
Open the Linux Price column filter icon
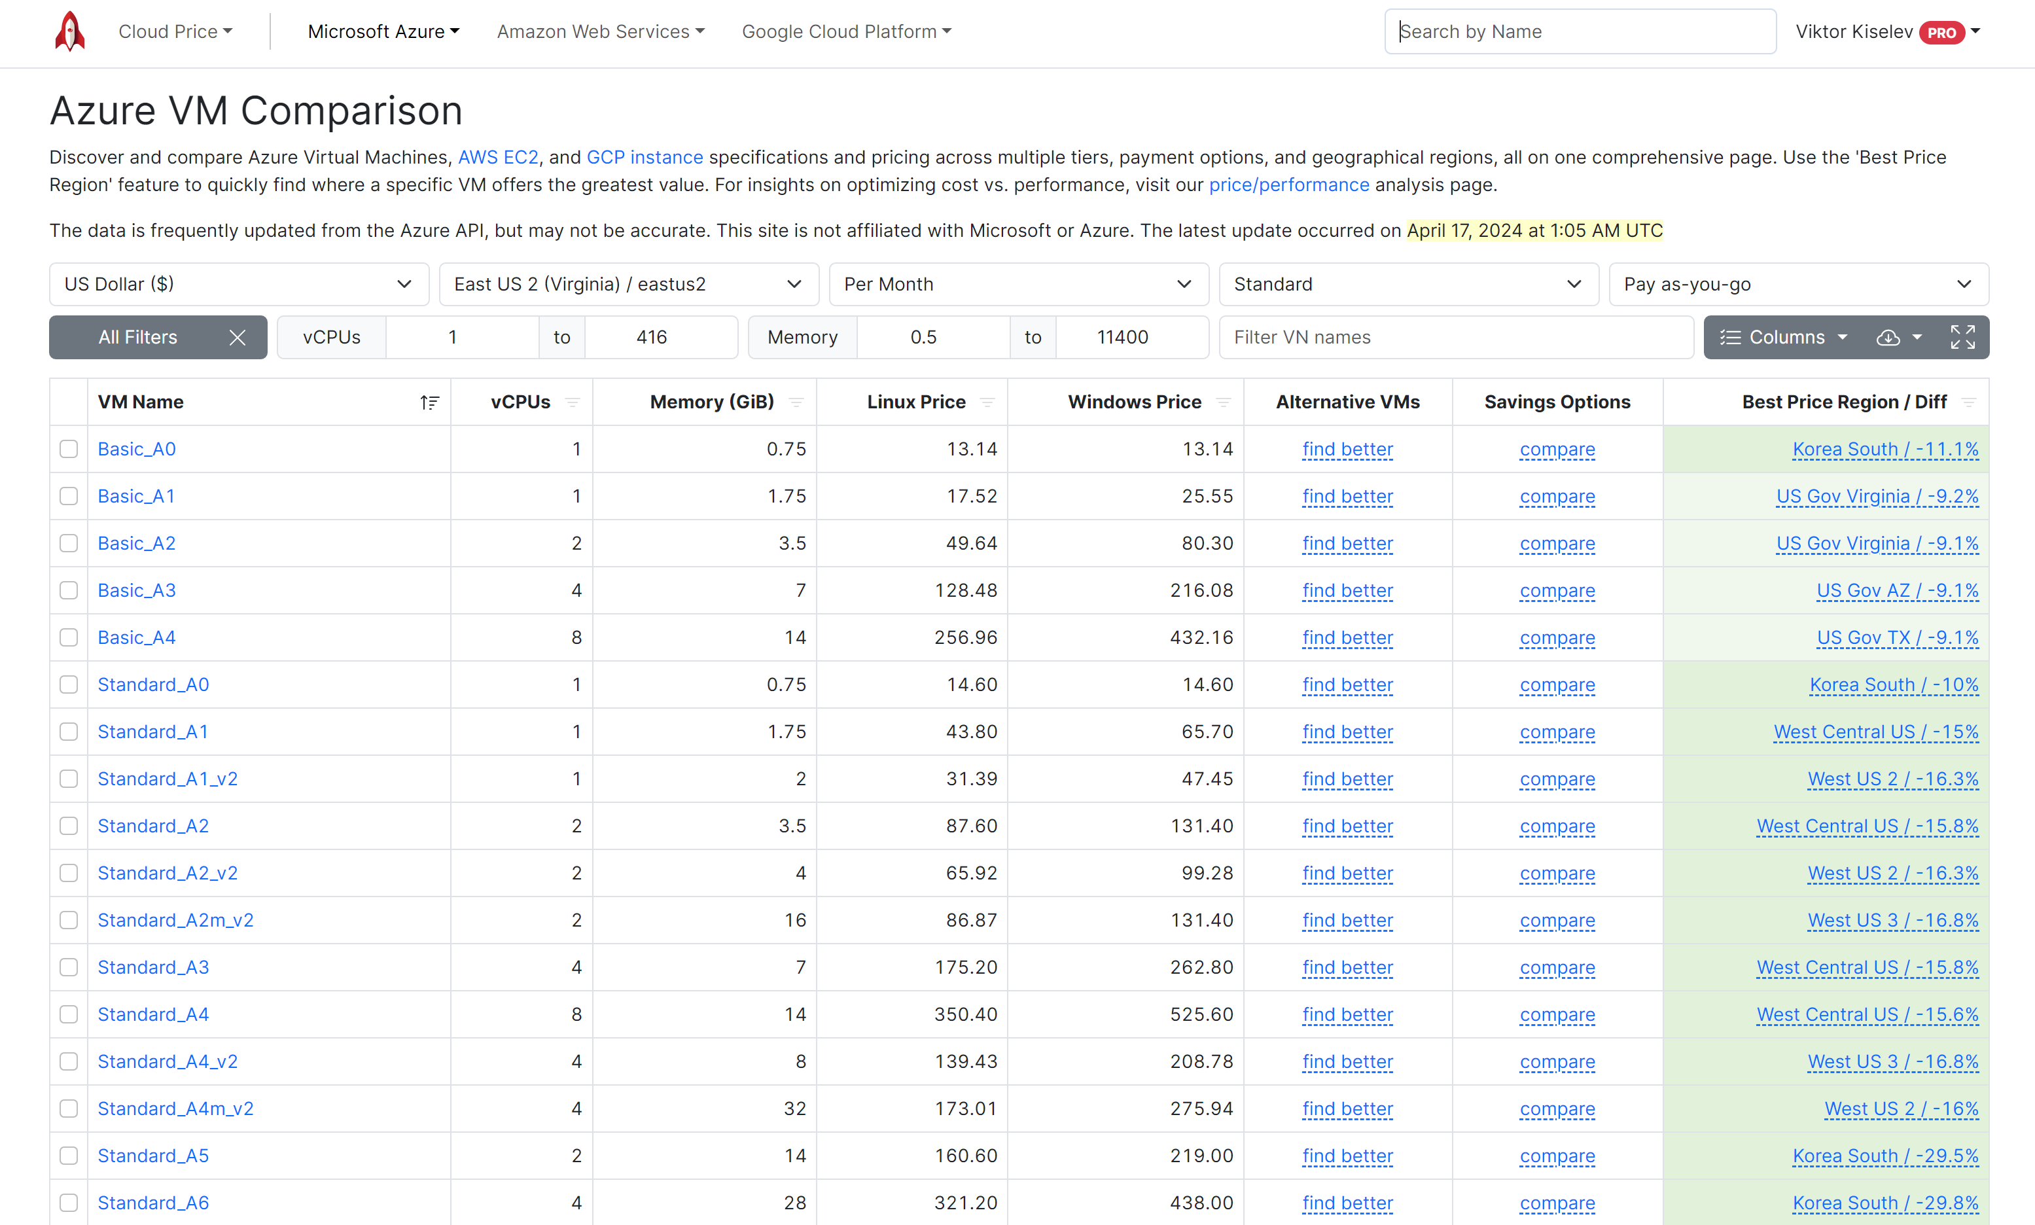pos(987,403)
